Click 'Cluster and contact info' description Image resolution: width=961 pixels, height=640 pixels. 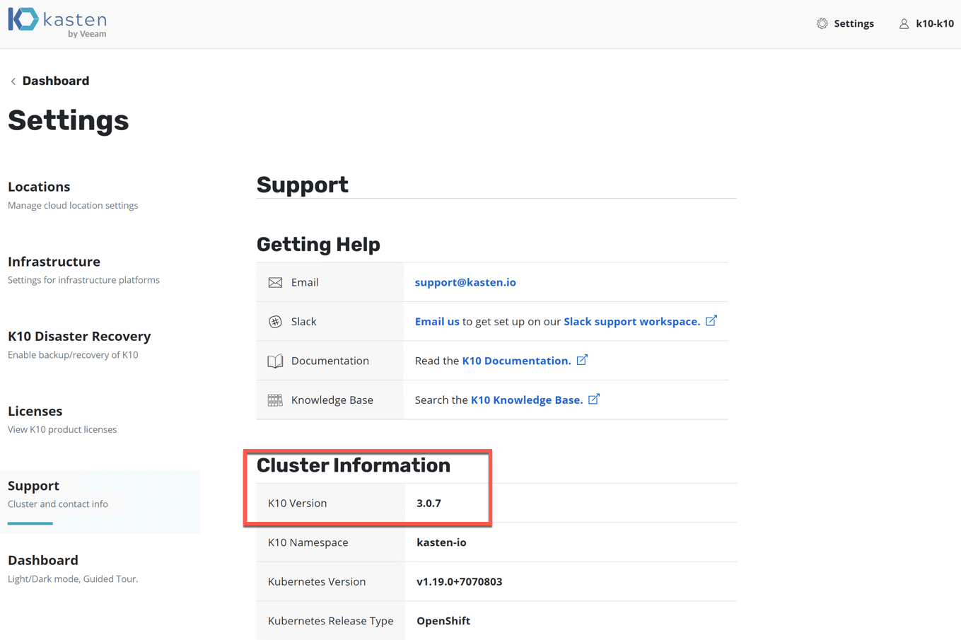[58, 504]
